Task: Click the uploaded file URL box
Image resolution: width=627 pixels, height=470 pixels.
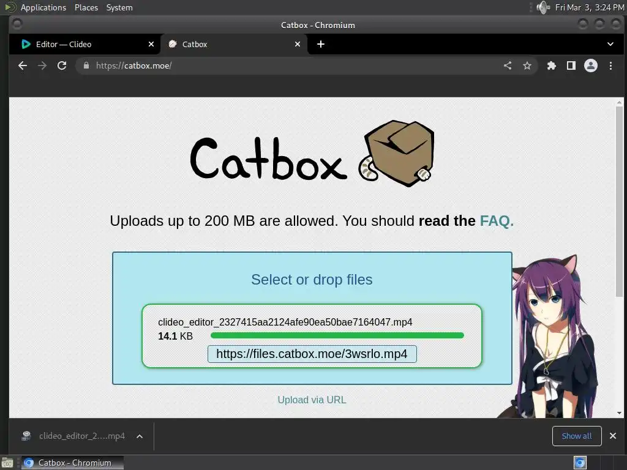Action: click(x=312, y=354)
